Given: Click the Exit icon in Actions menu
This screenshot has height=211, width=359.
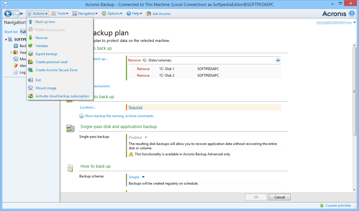Looking at the screenshot, I should [x=30, y=80].
